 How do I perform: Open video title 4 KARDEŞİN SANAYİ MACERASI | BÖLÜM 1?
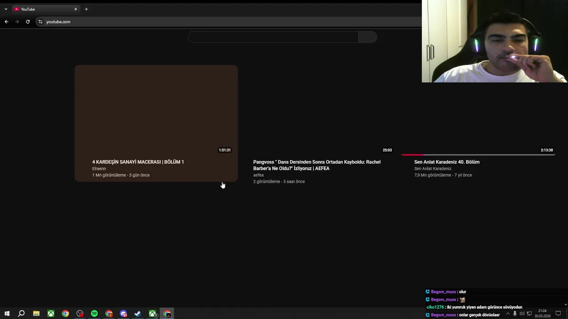[138, 162]
